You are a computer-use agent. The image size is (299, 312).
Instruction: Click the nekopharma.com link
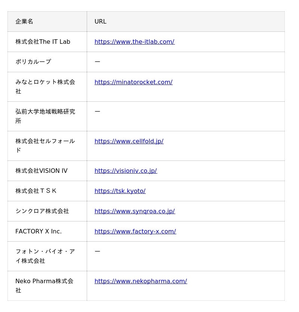coord(141,281)
